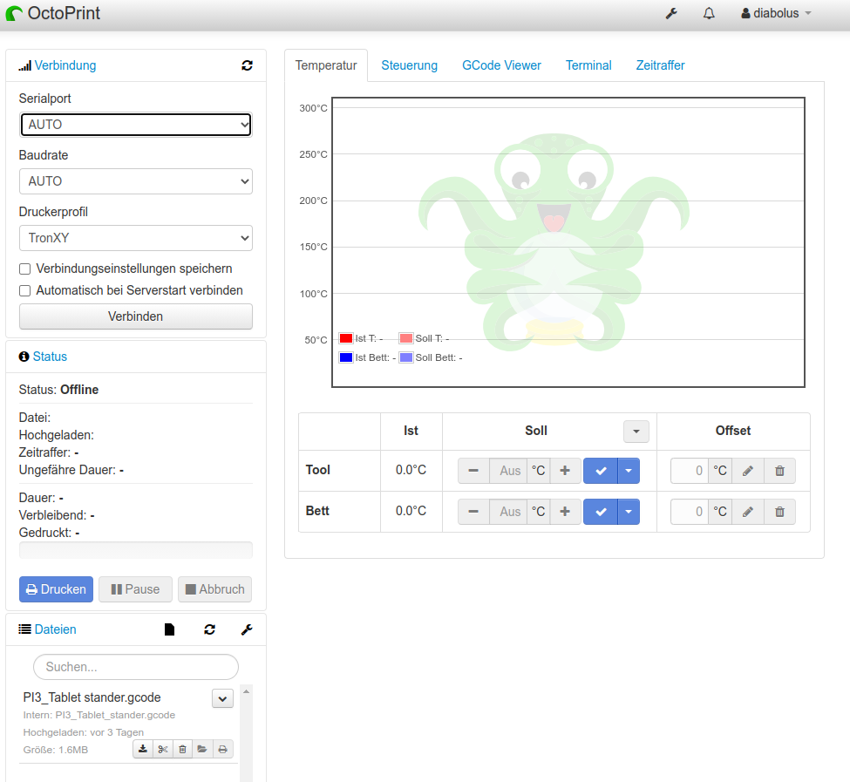Open Tool temperature presets dropdown arrow
The image size is (850, 782).
629,471
